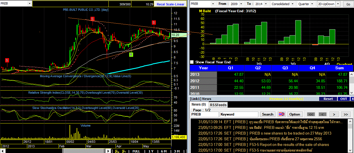
Task: Switch to the RSSFeeds tab
Action: [218, 105]
